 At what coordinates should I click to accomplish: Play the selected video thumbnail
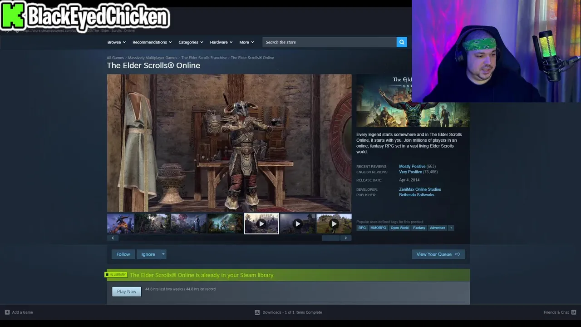click(x=261, y=224)
